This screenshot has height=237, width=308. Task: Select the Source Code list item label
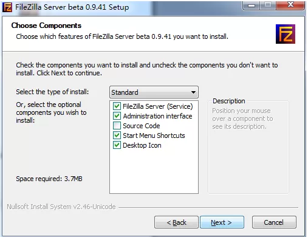[142, 126]
